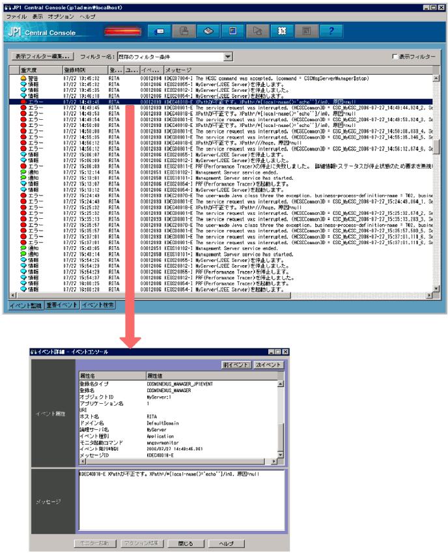The height and width of the screenshot is (553, 448).
Task: Click the green notice icon of the 15:43:14 row
Action: tap(23, 254)
